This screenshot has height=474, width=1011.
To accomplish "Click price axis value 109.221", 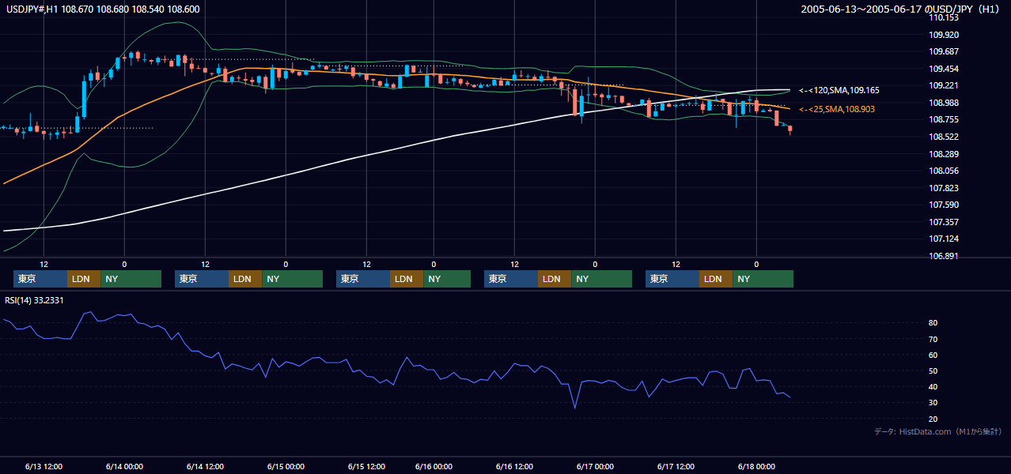I will [944, 86].
